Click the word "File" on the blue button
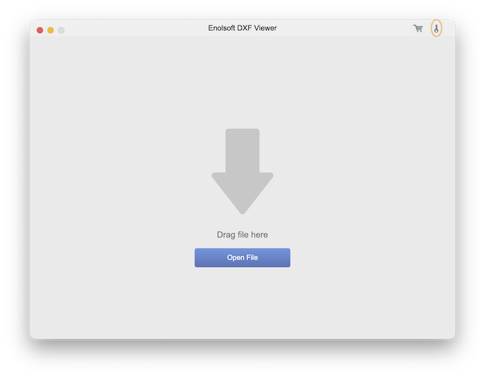 point(252,258)
